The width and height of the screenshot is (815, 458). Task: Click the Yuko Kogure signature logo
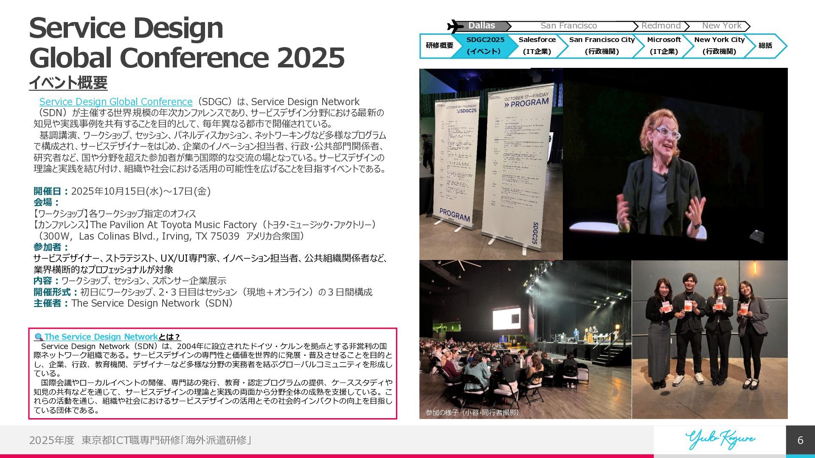(x=720, y=439)
